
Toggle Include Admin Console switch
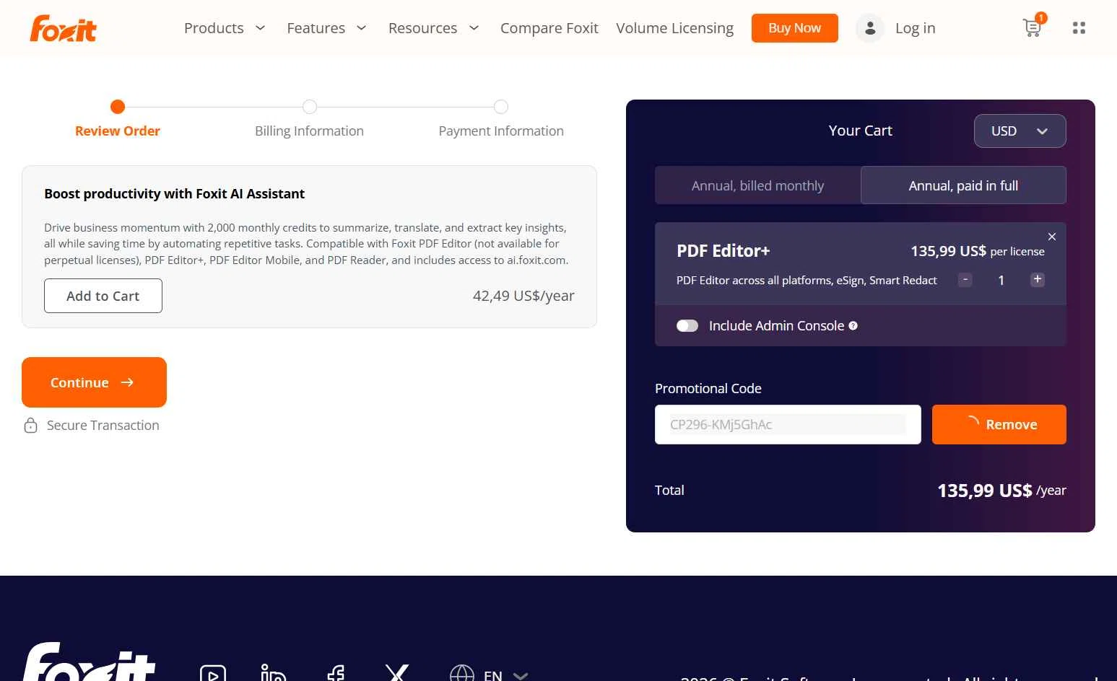click(687, 325)
